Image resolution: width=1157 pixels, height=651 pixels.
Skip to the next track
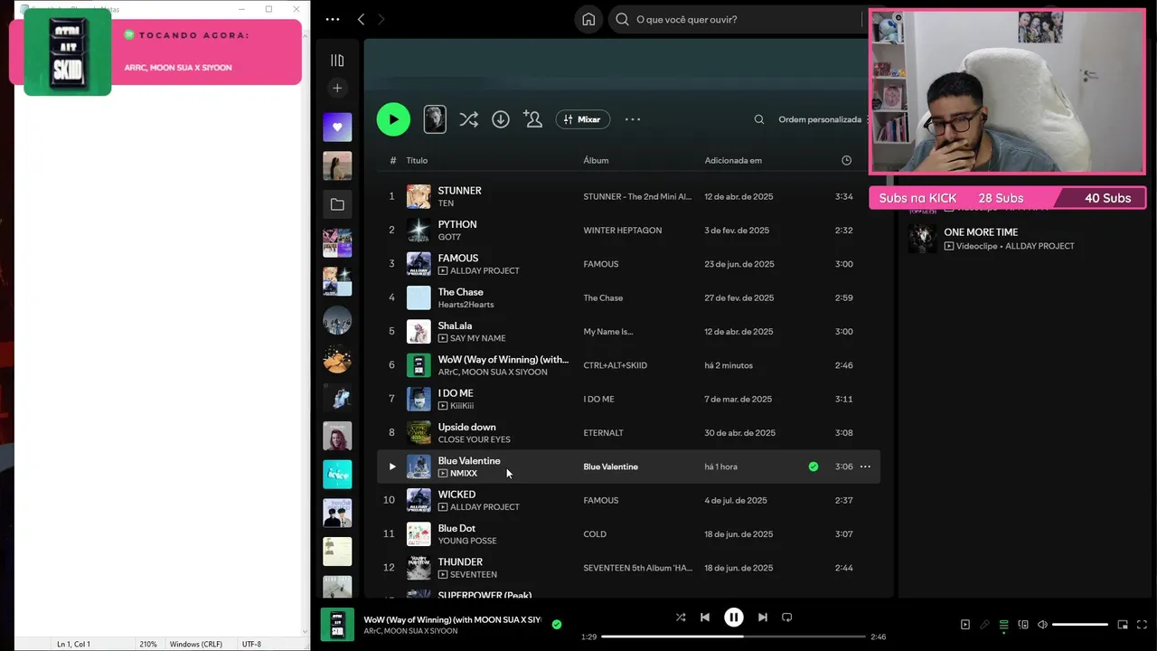(x=763, y=618)
